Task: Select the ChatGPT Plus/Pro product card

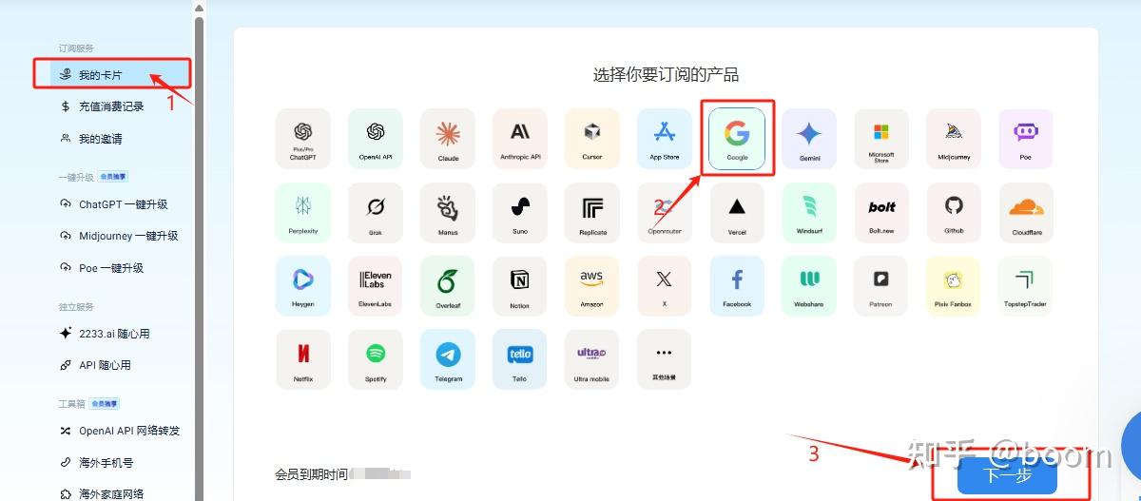Action: pyautogui.click(x=303, y=139)
